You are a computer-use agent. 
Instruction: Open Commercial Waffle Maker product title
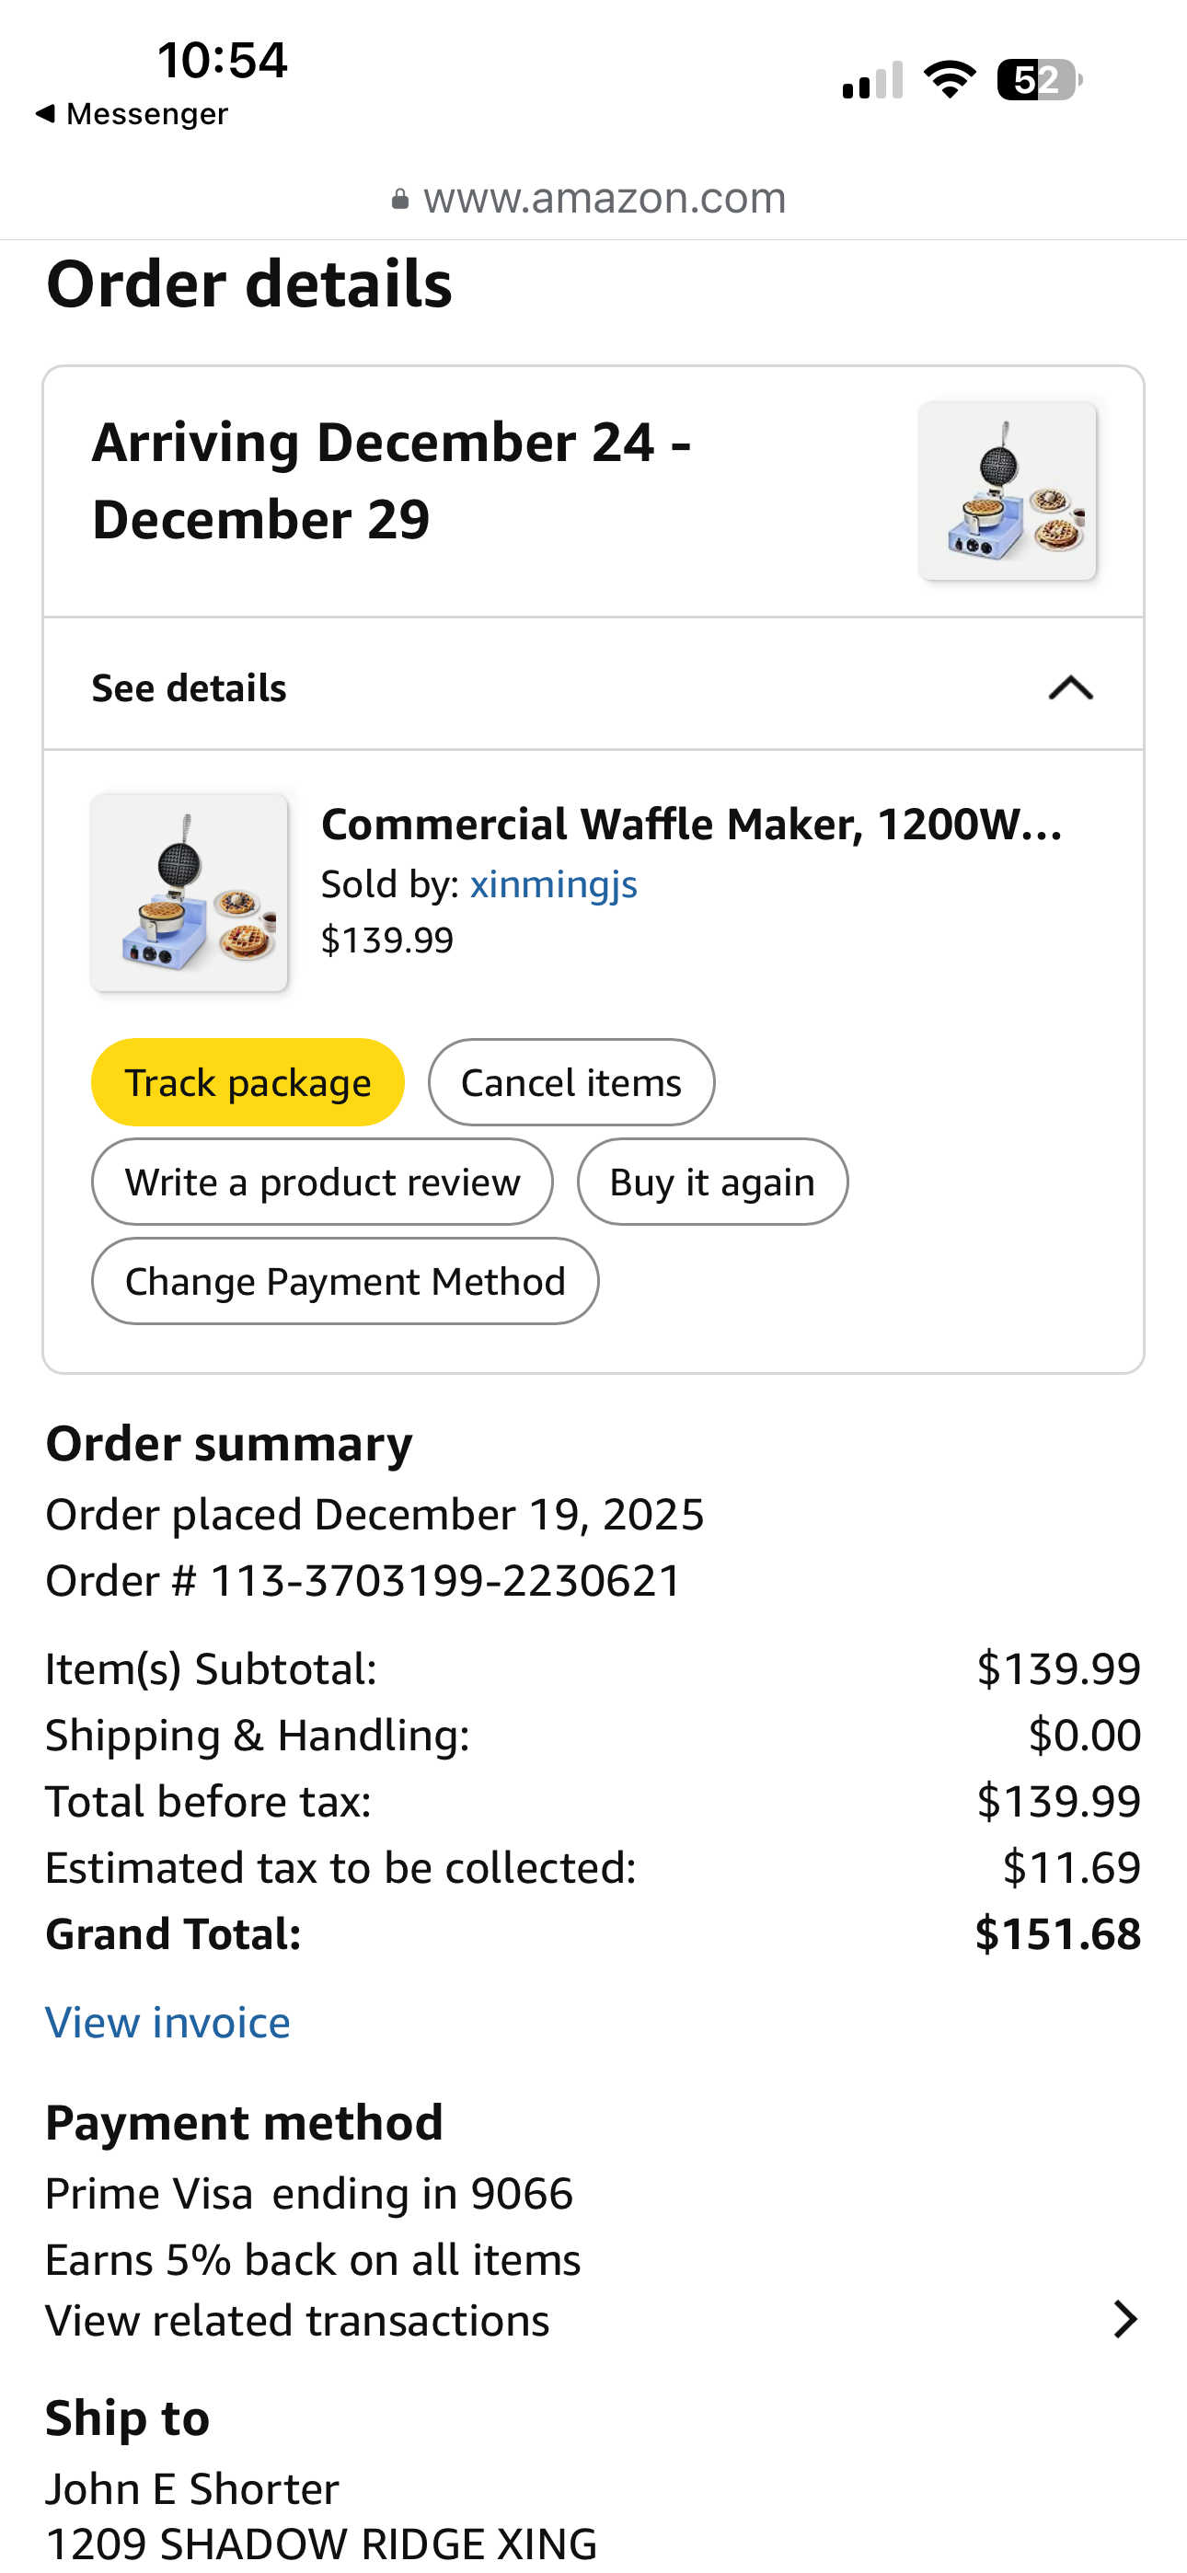pos(691,825)
